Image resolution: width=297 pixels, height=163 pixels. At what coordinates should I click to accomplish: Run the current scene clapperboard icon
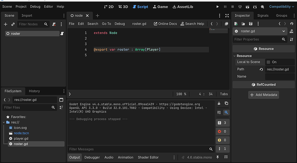point(247,6)
